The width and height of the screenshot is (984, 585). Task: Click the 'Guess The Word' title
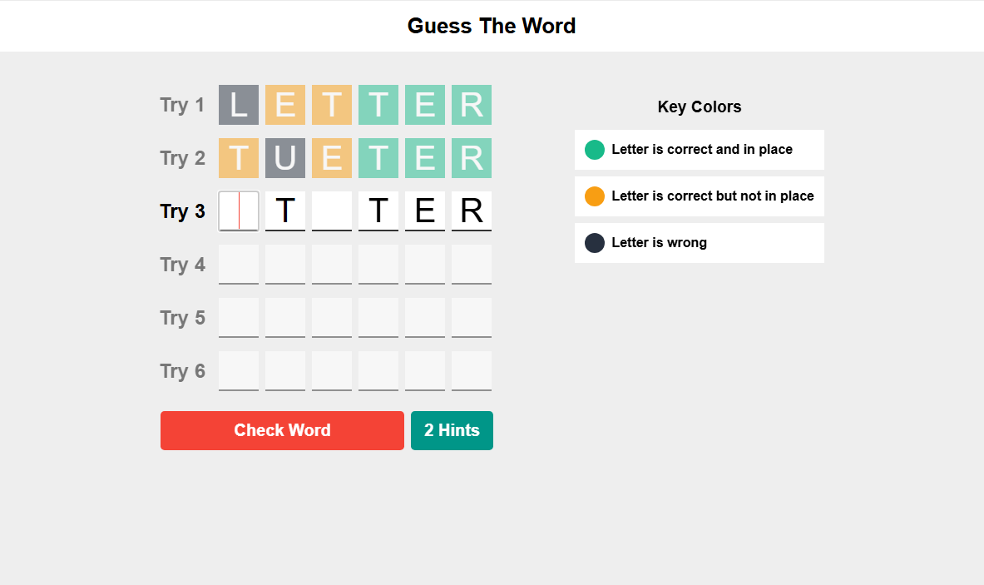[492, 26]
